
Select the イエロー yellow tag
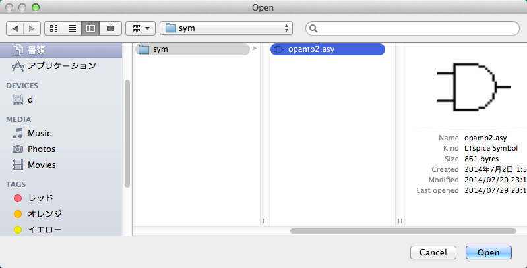coord(61,230)
